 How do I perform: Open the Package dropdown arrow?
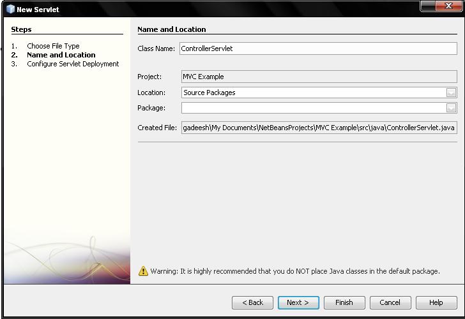(x=451, y=108)
